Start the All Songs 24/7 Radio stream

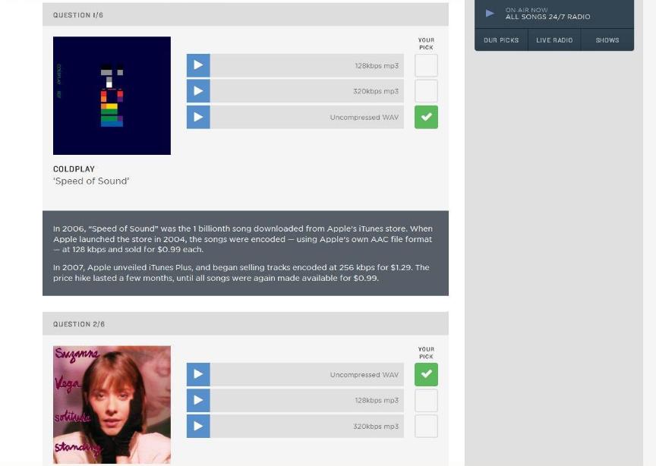490,13
